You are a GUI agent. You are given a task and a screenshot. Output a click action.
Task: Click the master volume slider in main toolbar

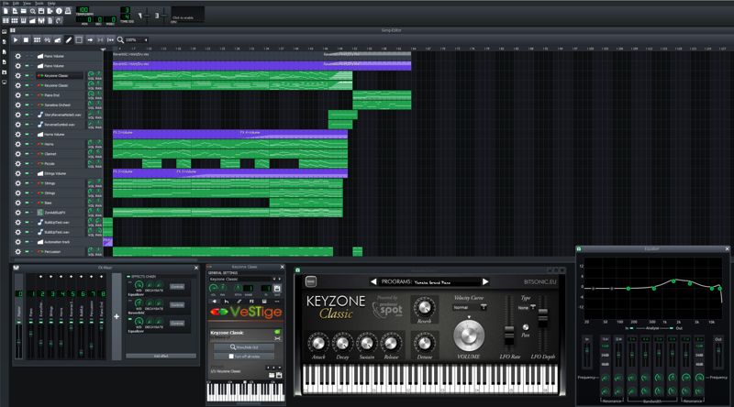148,16
